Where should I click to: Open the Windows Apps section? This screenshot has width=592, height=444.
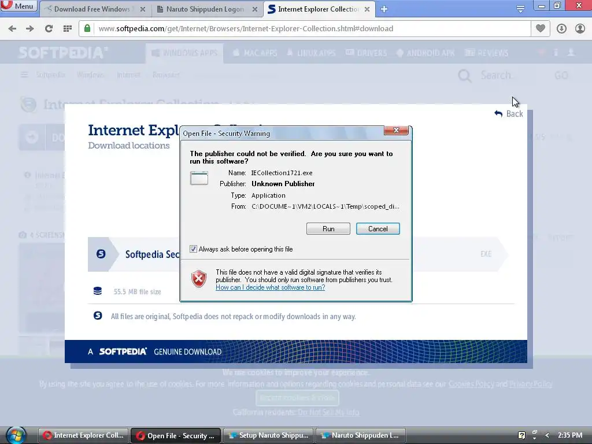(x=184, y=53)
